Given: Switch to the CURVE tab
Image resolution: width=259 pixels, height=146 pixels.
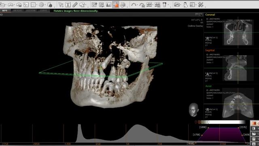Looking at the screenshot, I should (43, 11).
